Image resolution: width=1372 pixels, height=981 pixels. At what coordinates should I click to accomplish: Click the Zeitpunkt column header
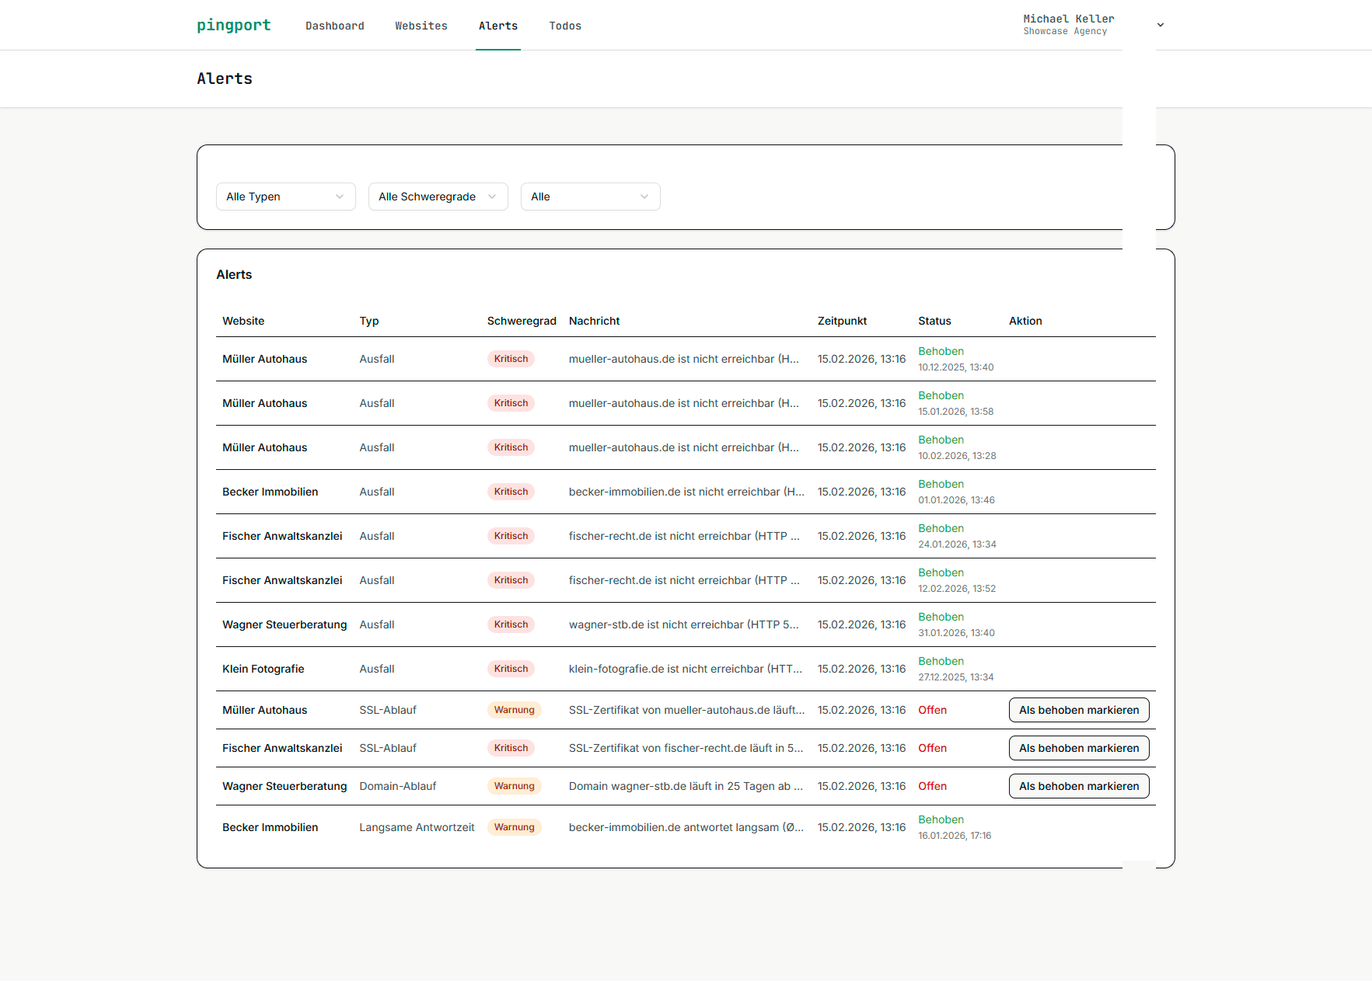coord(842,321)
